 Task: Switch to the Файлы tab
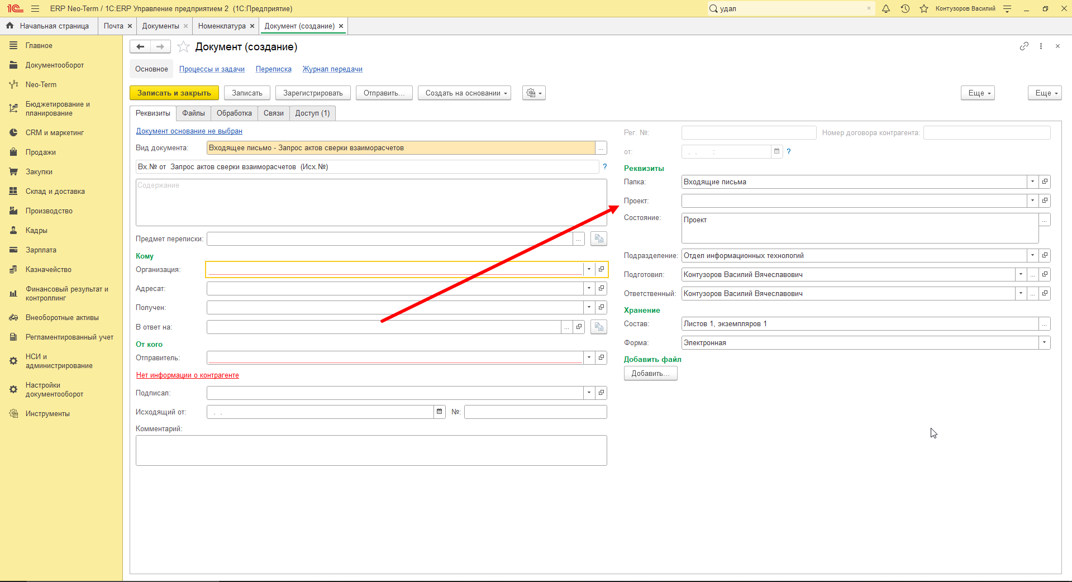point(193,113)
